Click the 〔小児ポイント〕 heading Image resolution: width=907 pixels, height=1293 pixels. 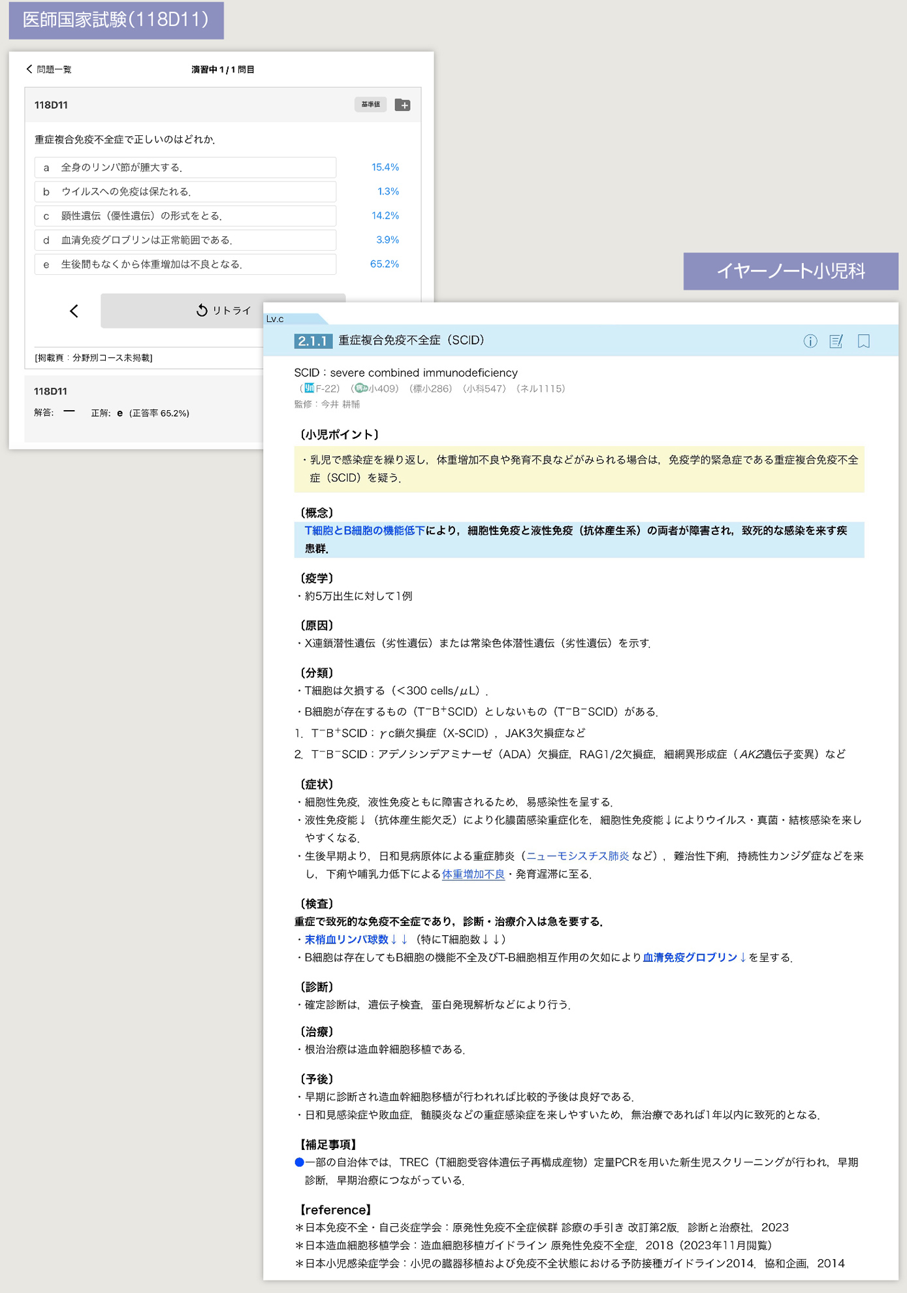pyautogui.click(x=338, y=435)
